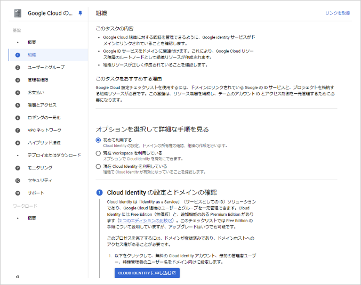Click CLOUD IDENTITY に申し込む button
The height and width of the screenshot is (285, 361).
pyautogui.click(x=147, y=273)
